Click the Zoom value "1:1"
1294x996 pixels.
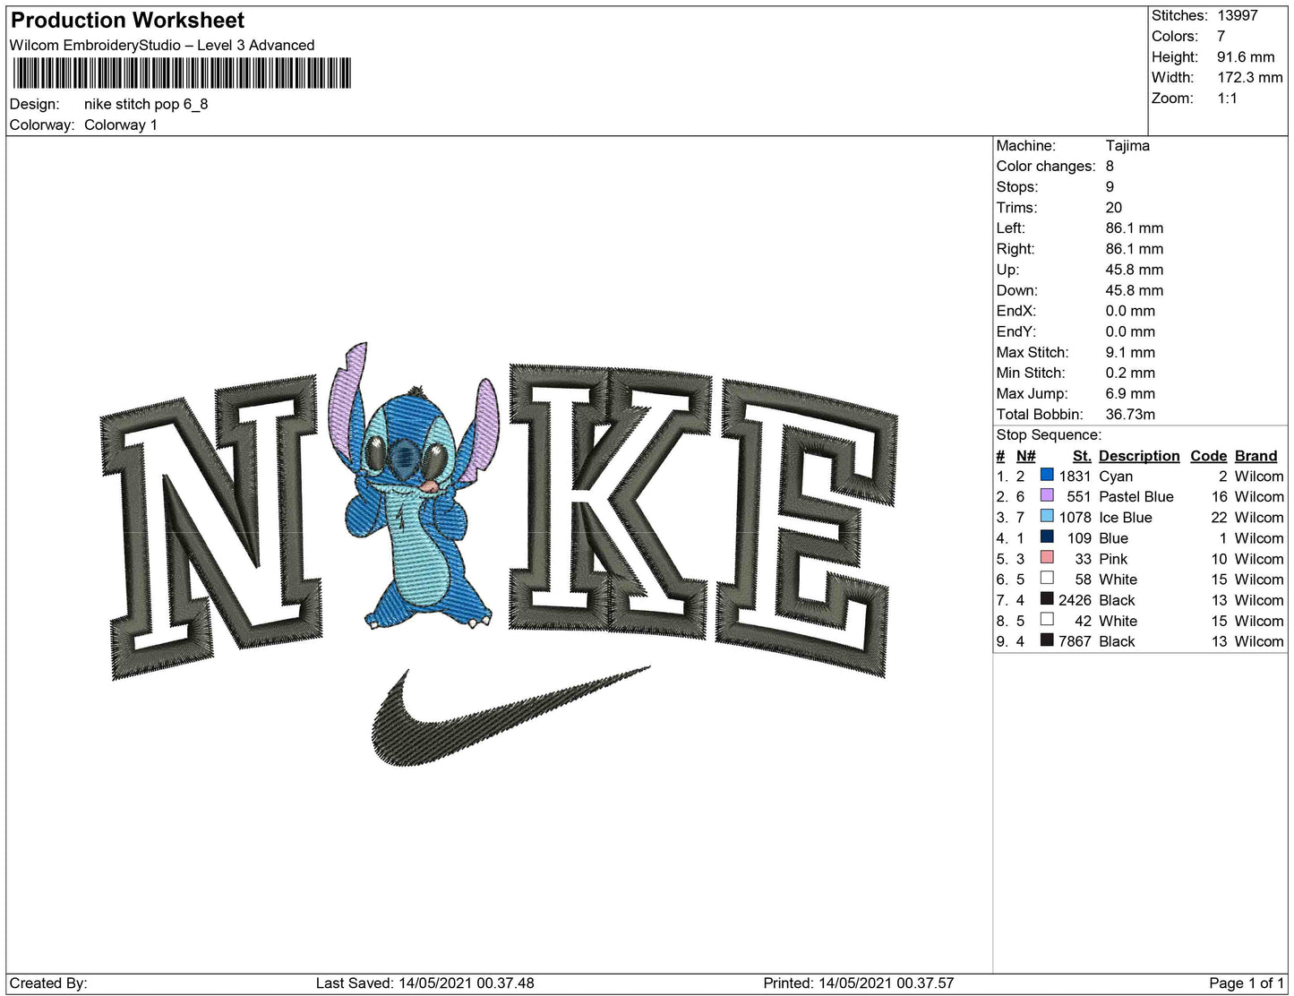(1227, 98)
